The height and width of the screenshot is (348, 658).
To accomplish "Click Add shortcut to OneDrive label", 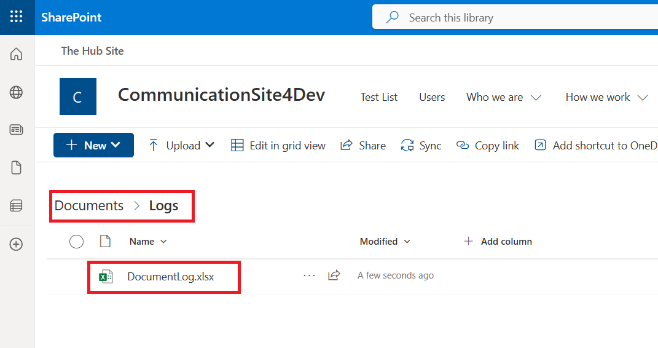I will [x=605, y=146].
